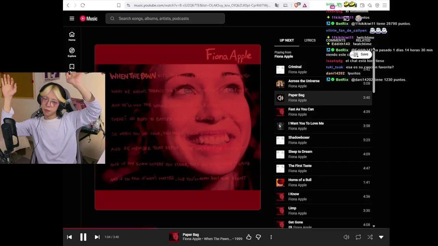Open Library in the sidebar
This screenshot has width=438, height=246.
(72, 68)
